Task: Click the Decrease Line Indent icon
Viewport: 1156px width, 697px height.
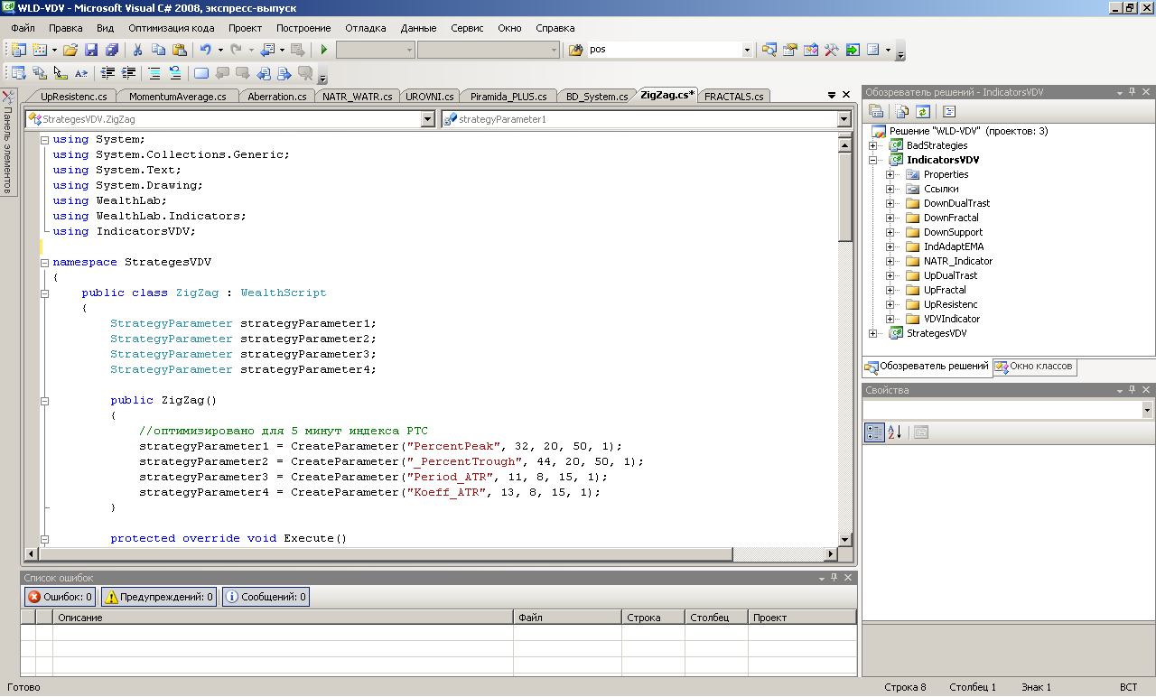Action: [x=108, y=73]
